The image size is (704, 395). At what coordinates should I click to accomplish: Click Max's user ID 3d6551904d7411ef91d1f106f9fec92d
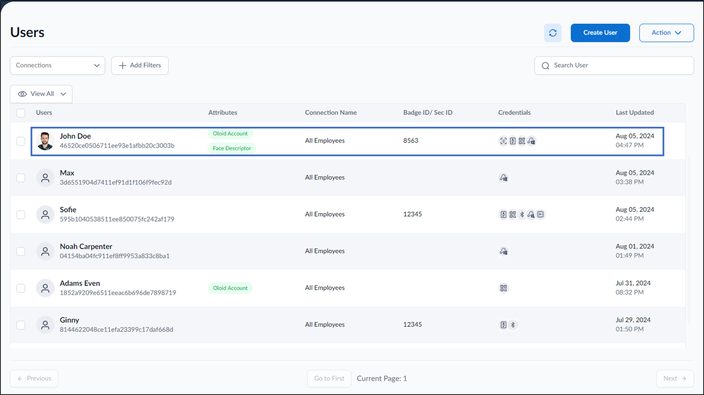coord(116,183)
